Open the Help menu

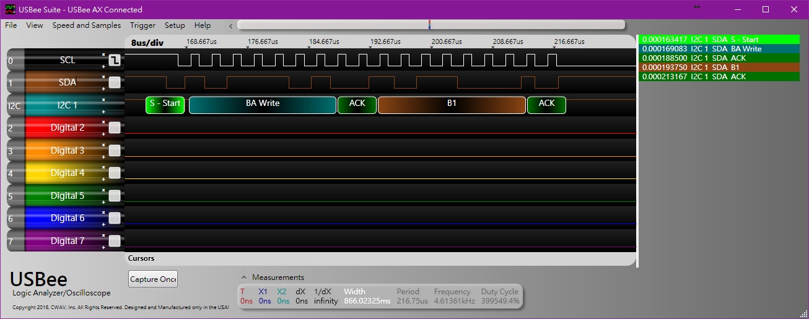coord(203,25)
